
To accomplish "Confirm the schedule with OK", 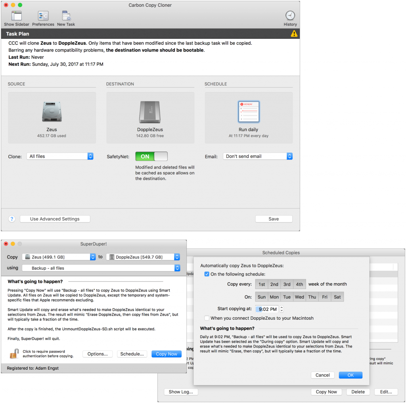I will coord(350,375).
